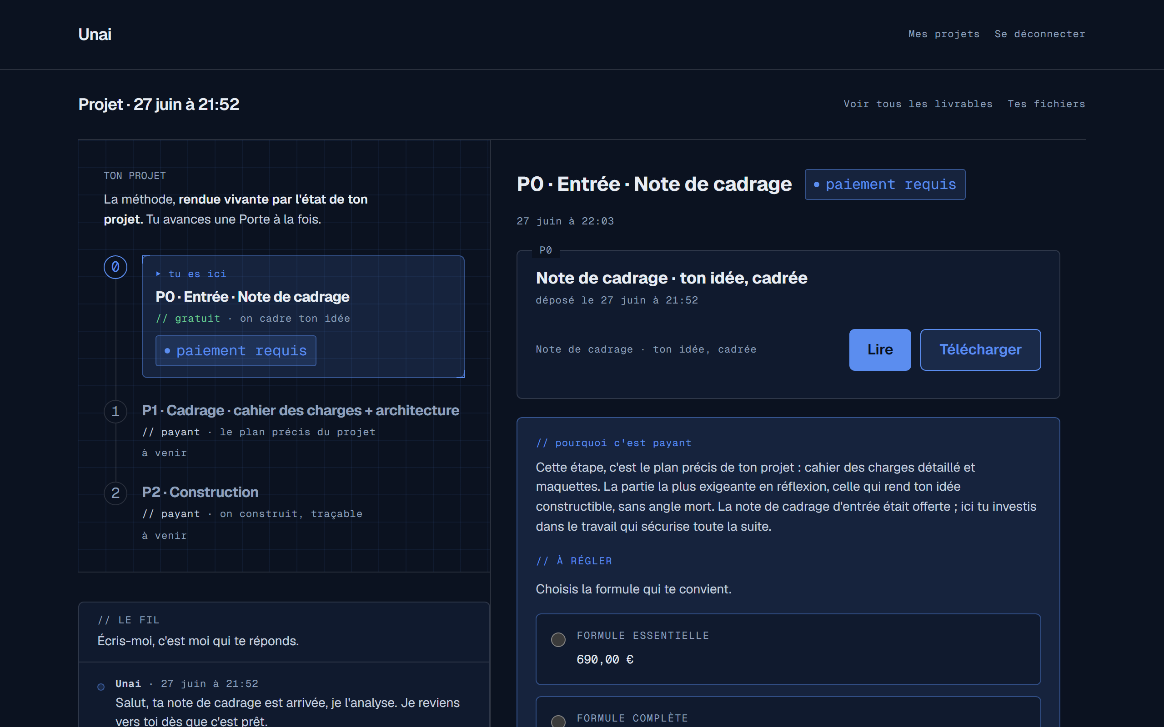This screenshot has height=727, width=1164.
Task: Click paiement requis badge in left card
Action: pyautogui.click(x=236, y=350)
